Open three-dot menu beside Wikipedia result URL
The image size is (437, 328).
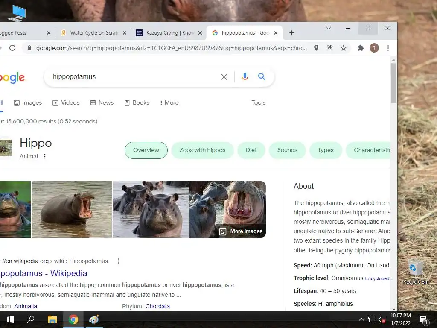pos(119,261)
